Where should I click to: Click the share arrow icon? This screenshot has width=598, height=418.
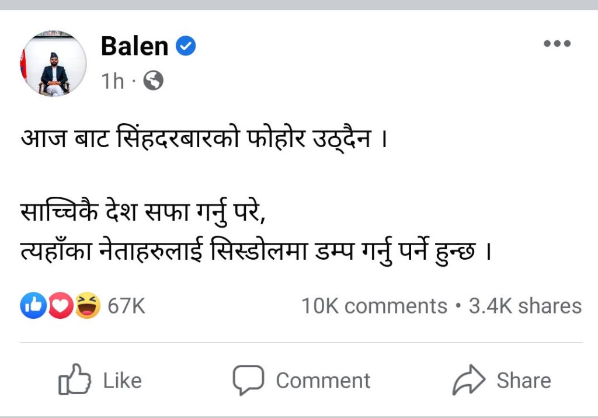click(469, 381)
